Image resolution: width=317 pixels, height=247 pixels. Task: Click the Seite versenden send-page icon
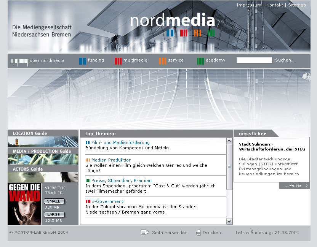pos(145,232)
